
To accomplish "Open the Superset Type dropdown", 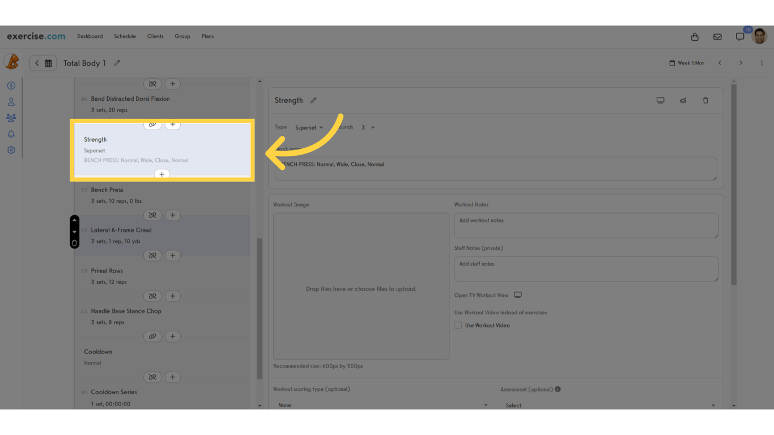I will pos(309,127).
